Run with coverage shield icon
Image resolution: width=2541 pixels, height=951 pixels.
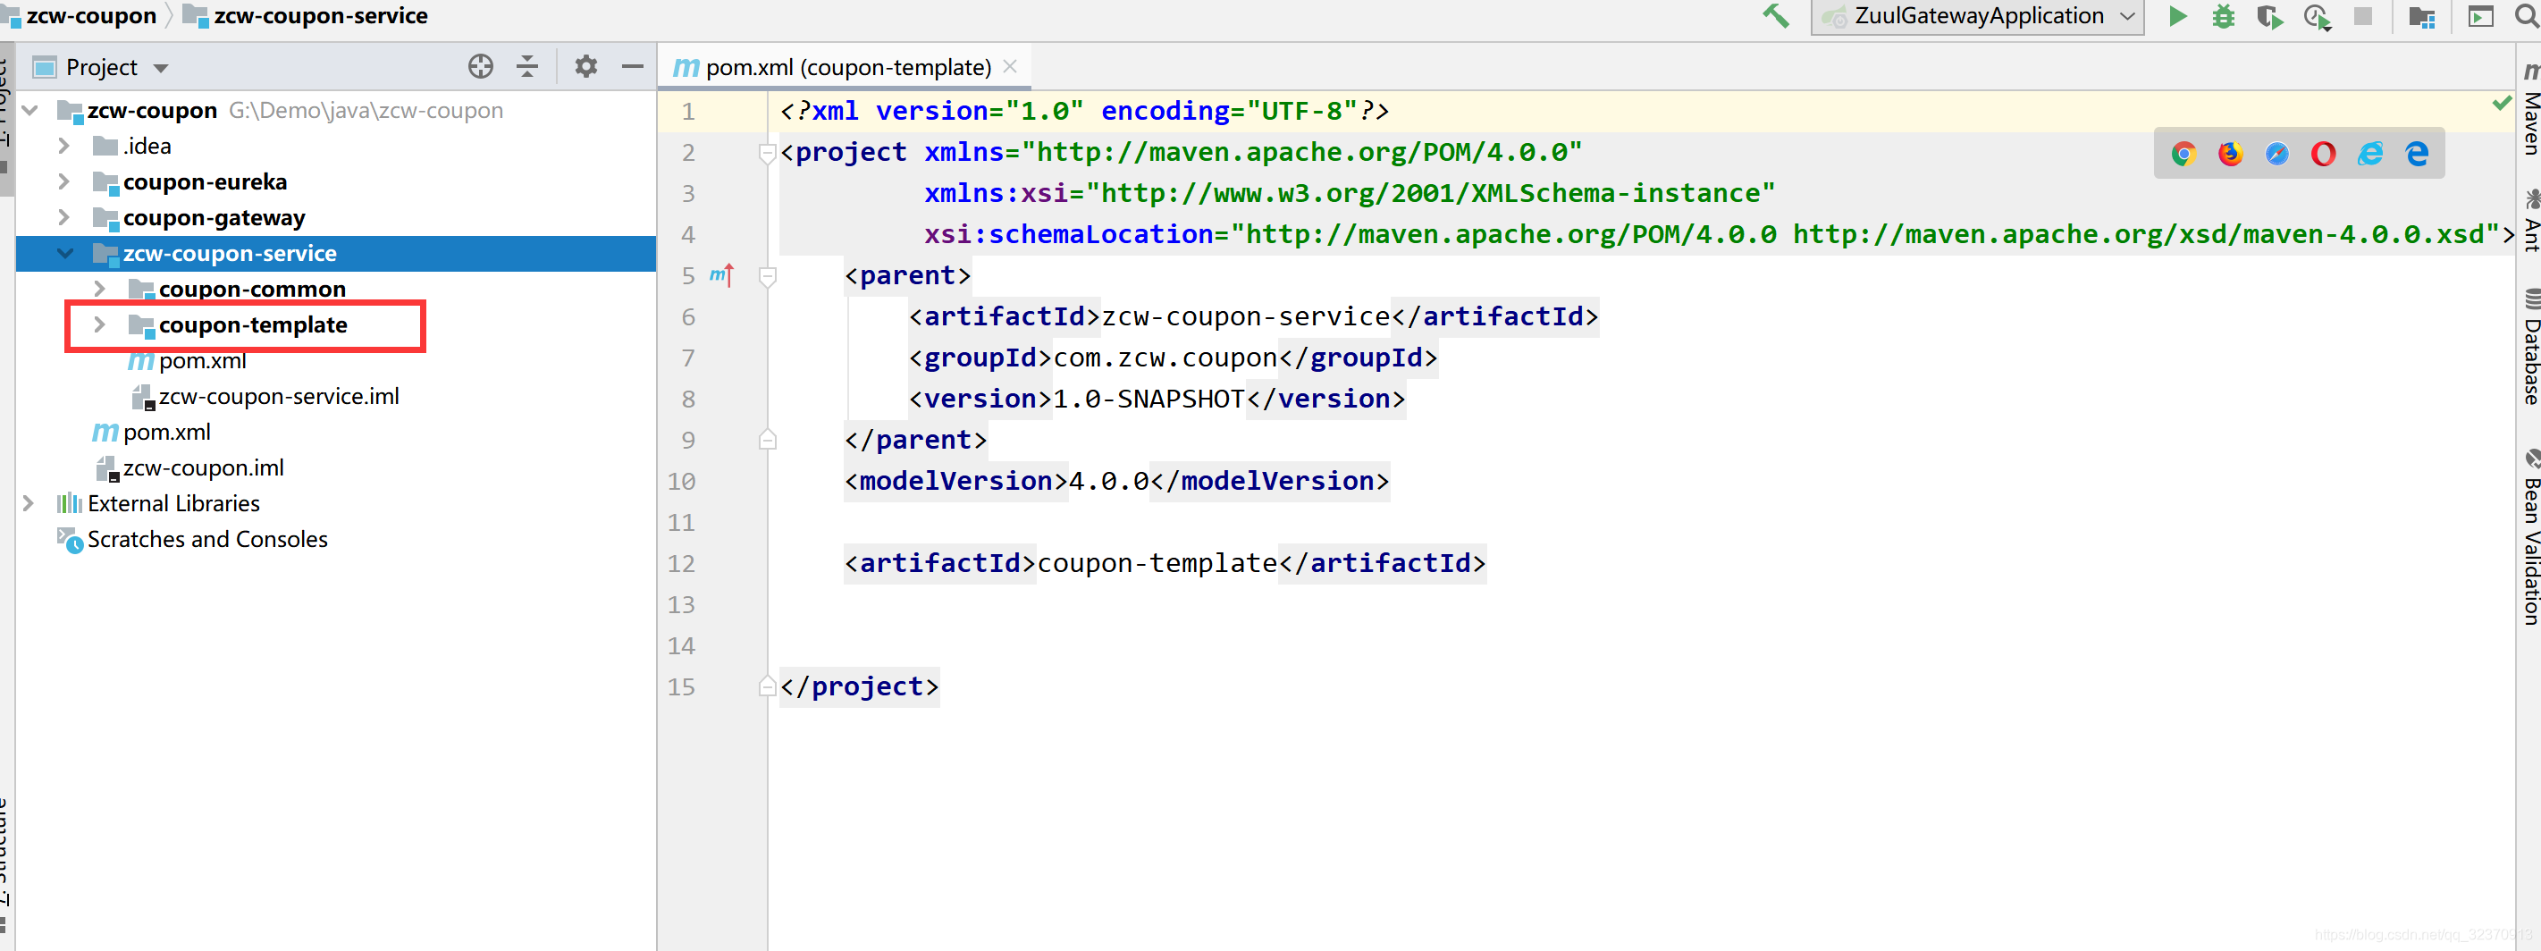[2269, 17]
